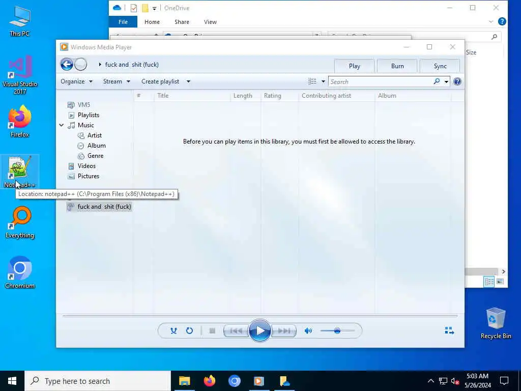
Task: Open the Stream menu
Action: (x=117, y=81)
